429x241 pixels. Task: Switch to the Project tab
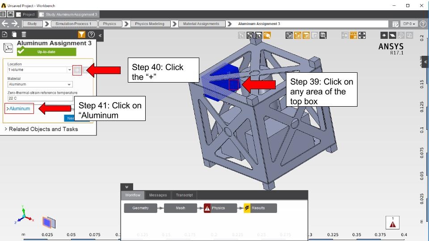tap(26, 14)
